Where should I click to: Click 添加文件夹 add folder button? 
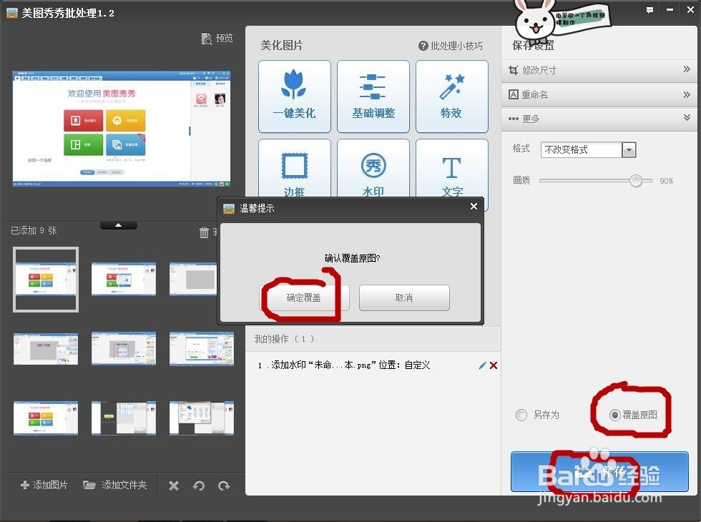click(115, 485)
